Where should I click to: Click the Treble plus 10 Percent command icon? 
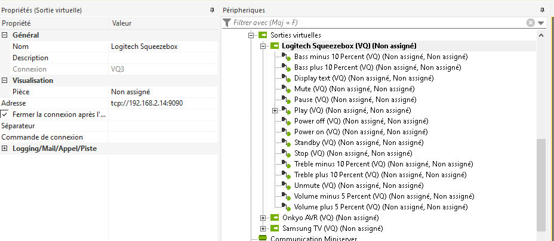(286, 175)
